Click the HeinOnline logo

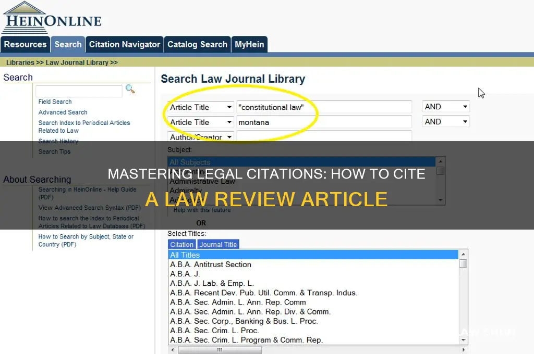(52, 18)
